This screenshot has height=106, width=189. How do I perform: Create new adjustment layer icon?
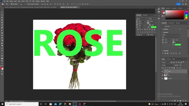pyautogui.click(x=178, y=101)
